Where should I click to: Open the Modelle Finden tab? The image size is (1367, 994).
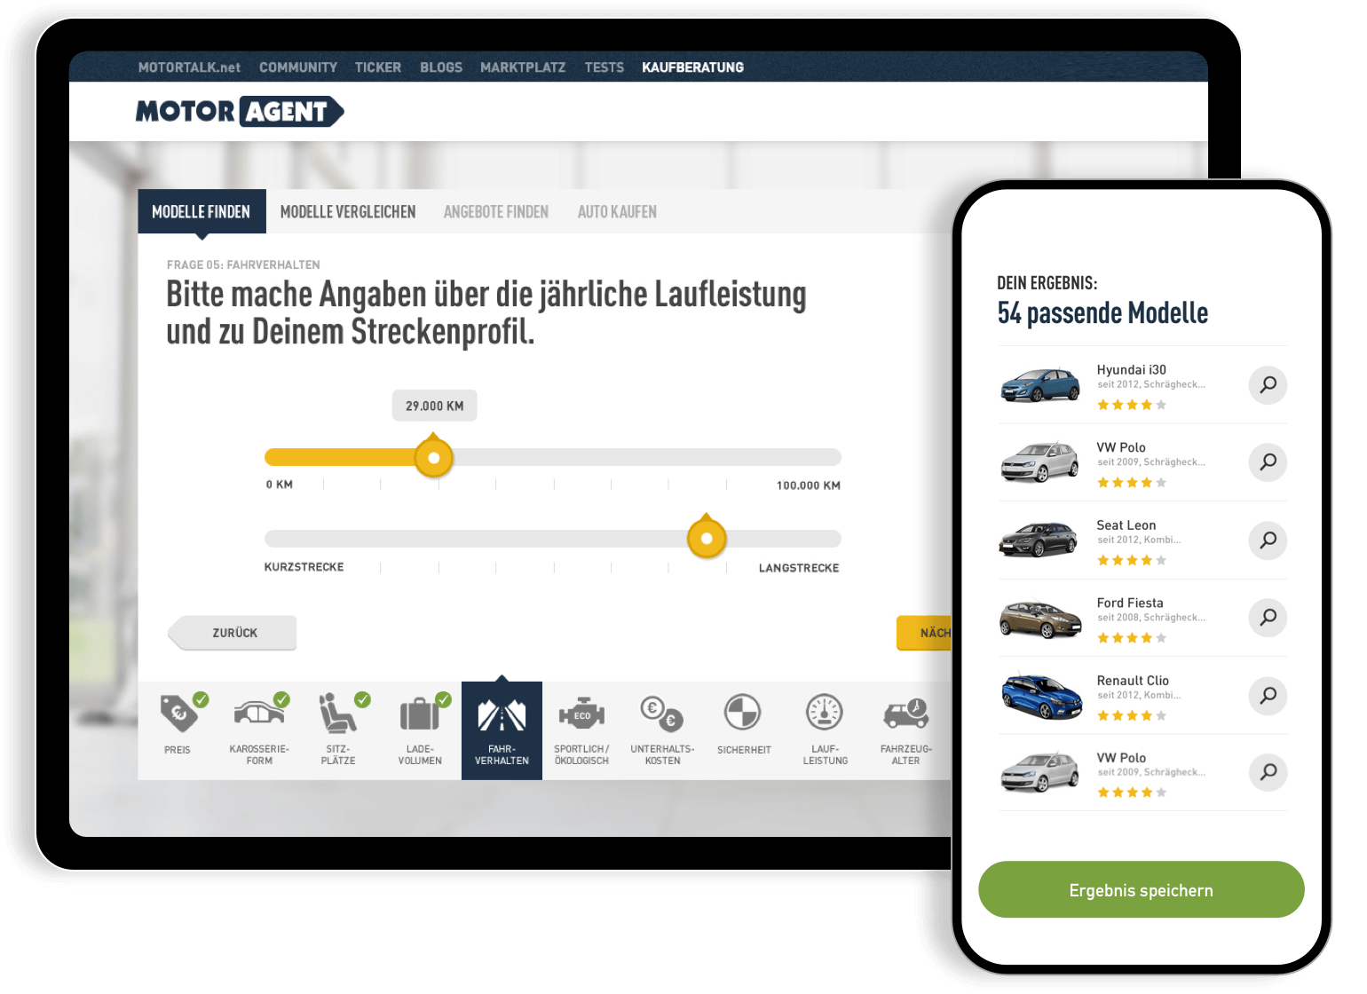pos(201,211)
